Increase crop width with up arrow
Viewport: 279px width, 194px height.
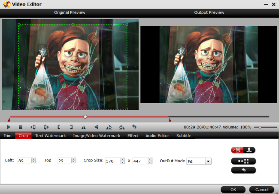pos(122,160)
